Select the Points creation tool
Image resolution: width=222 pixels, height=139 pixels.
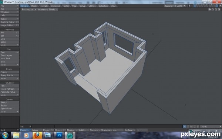(x=10, y=72)
